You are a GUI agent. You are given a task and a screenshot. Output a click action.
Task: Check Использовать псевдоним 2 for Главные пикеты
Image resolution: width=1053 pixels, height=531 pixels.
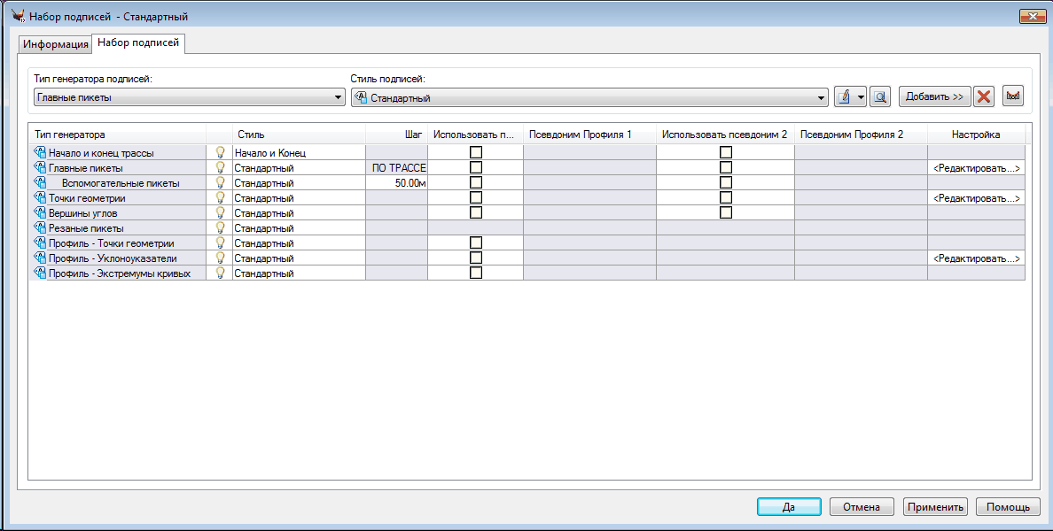tap(726, 168)
